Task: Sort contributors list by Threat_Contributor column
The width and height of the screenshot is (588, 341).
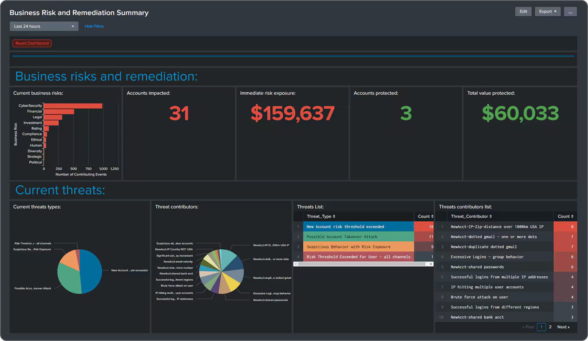Action: pos(471,216)
